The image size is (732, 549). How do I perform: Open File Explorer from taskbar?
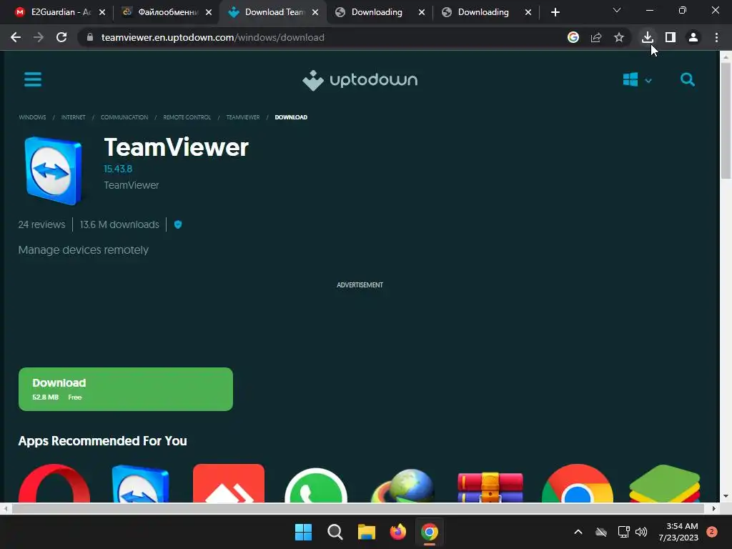(367, 532)
